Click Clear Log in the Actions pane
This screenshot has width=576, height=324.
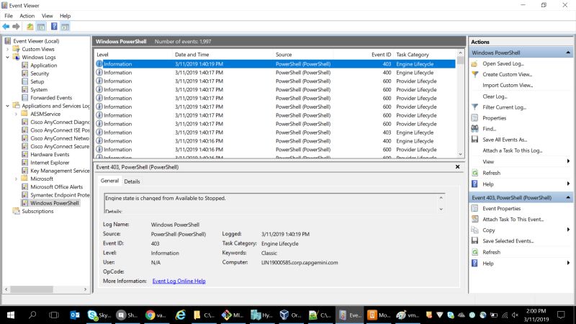click(x=495, y=96)
